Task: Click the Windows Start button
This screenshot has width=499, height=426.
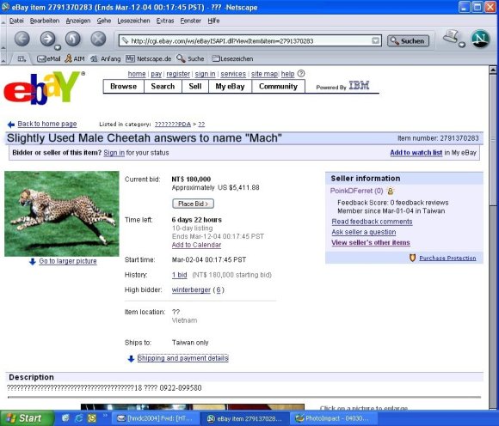Action: 27,418
